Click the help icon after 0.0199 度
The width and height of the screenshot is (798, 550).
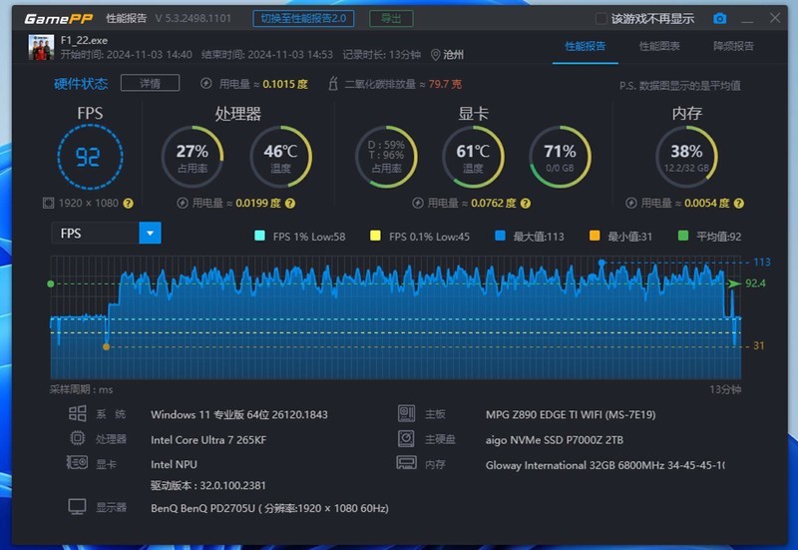(290, 204)
